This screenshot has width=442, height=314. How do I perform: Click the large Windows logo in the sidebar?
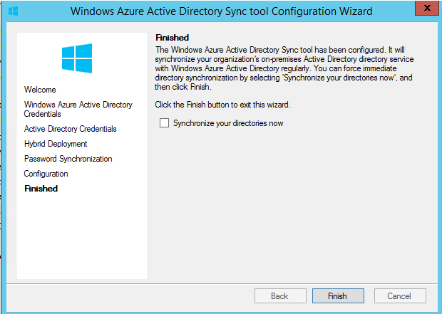pyautogui.click(x=77, y=58)
